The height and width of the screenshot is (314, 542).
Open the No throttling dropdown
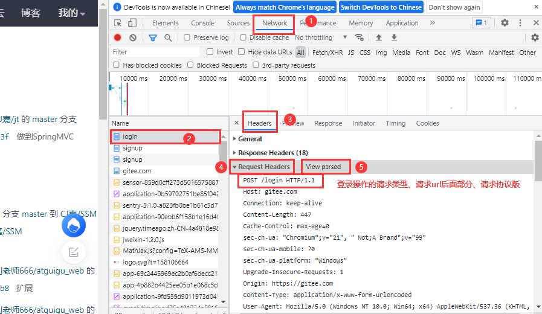[321, 37]
